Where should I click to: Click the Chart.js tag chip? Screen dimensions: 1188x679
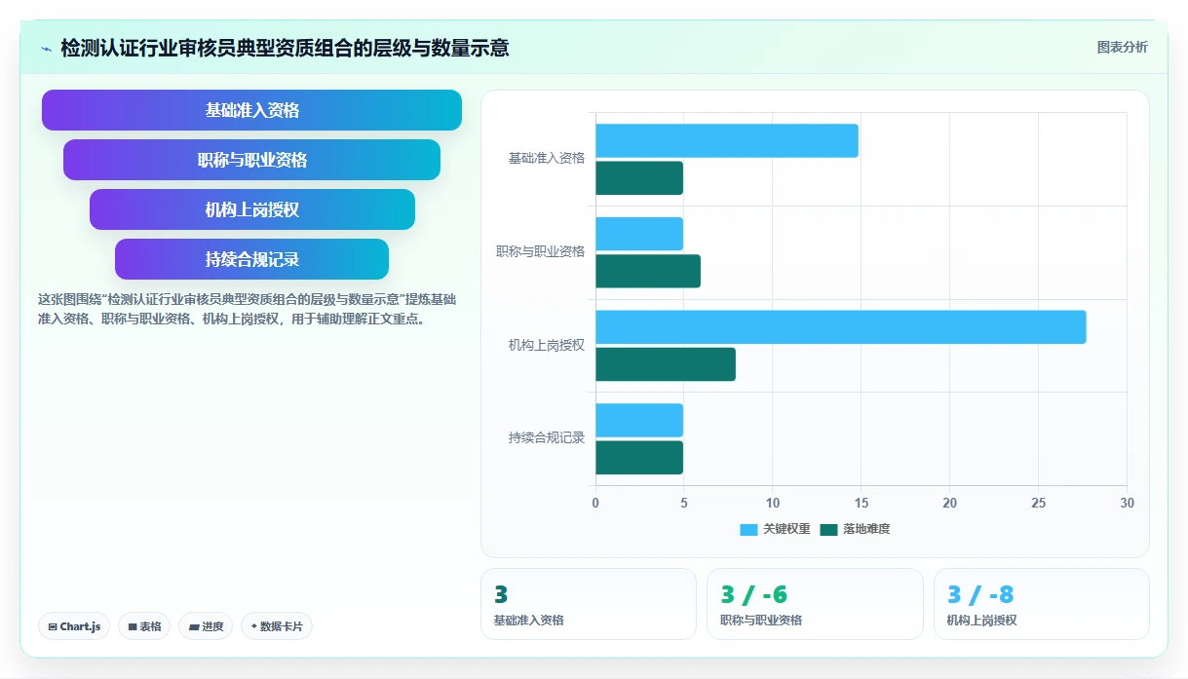pyautogui.click(x=75, y=626)
